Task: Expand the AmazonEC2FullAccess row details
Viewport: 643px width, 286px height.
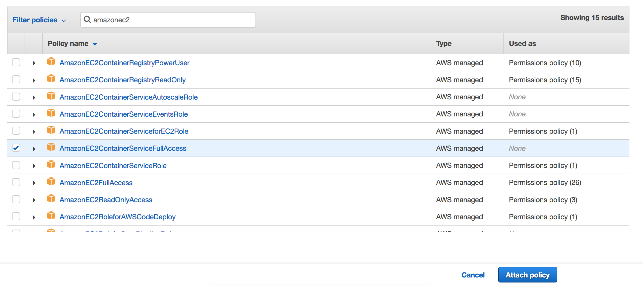Action: point(34,183)
